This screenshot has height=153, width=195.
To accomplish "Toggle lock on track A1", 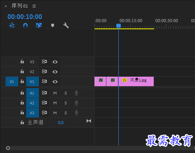I will pyautogui.click(x=22, y=93).
